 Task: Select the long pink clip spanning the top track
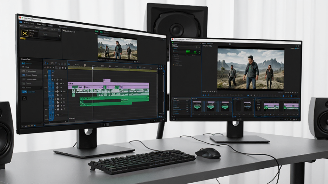[108, 84]
